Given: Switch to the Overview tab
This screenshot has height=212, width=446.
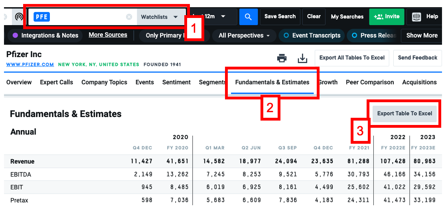Looking at the screenshot, I should pyautogui.click(x=19, y=83).
